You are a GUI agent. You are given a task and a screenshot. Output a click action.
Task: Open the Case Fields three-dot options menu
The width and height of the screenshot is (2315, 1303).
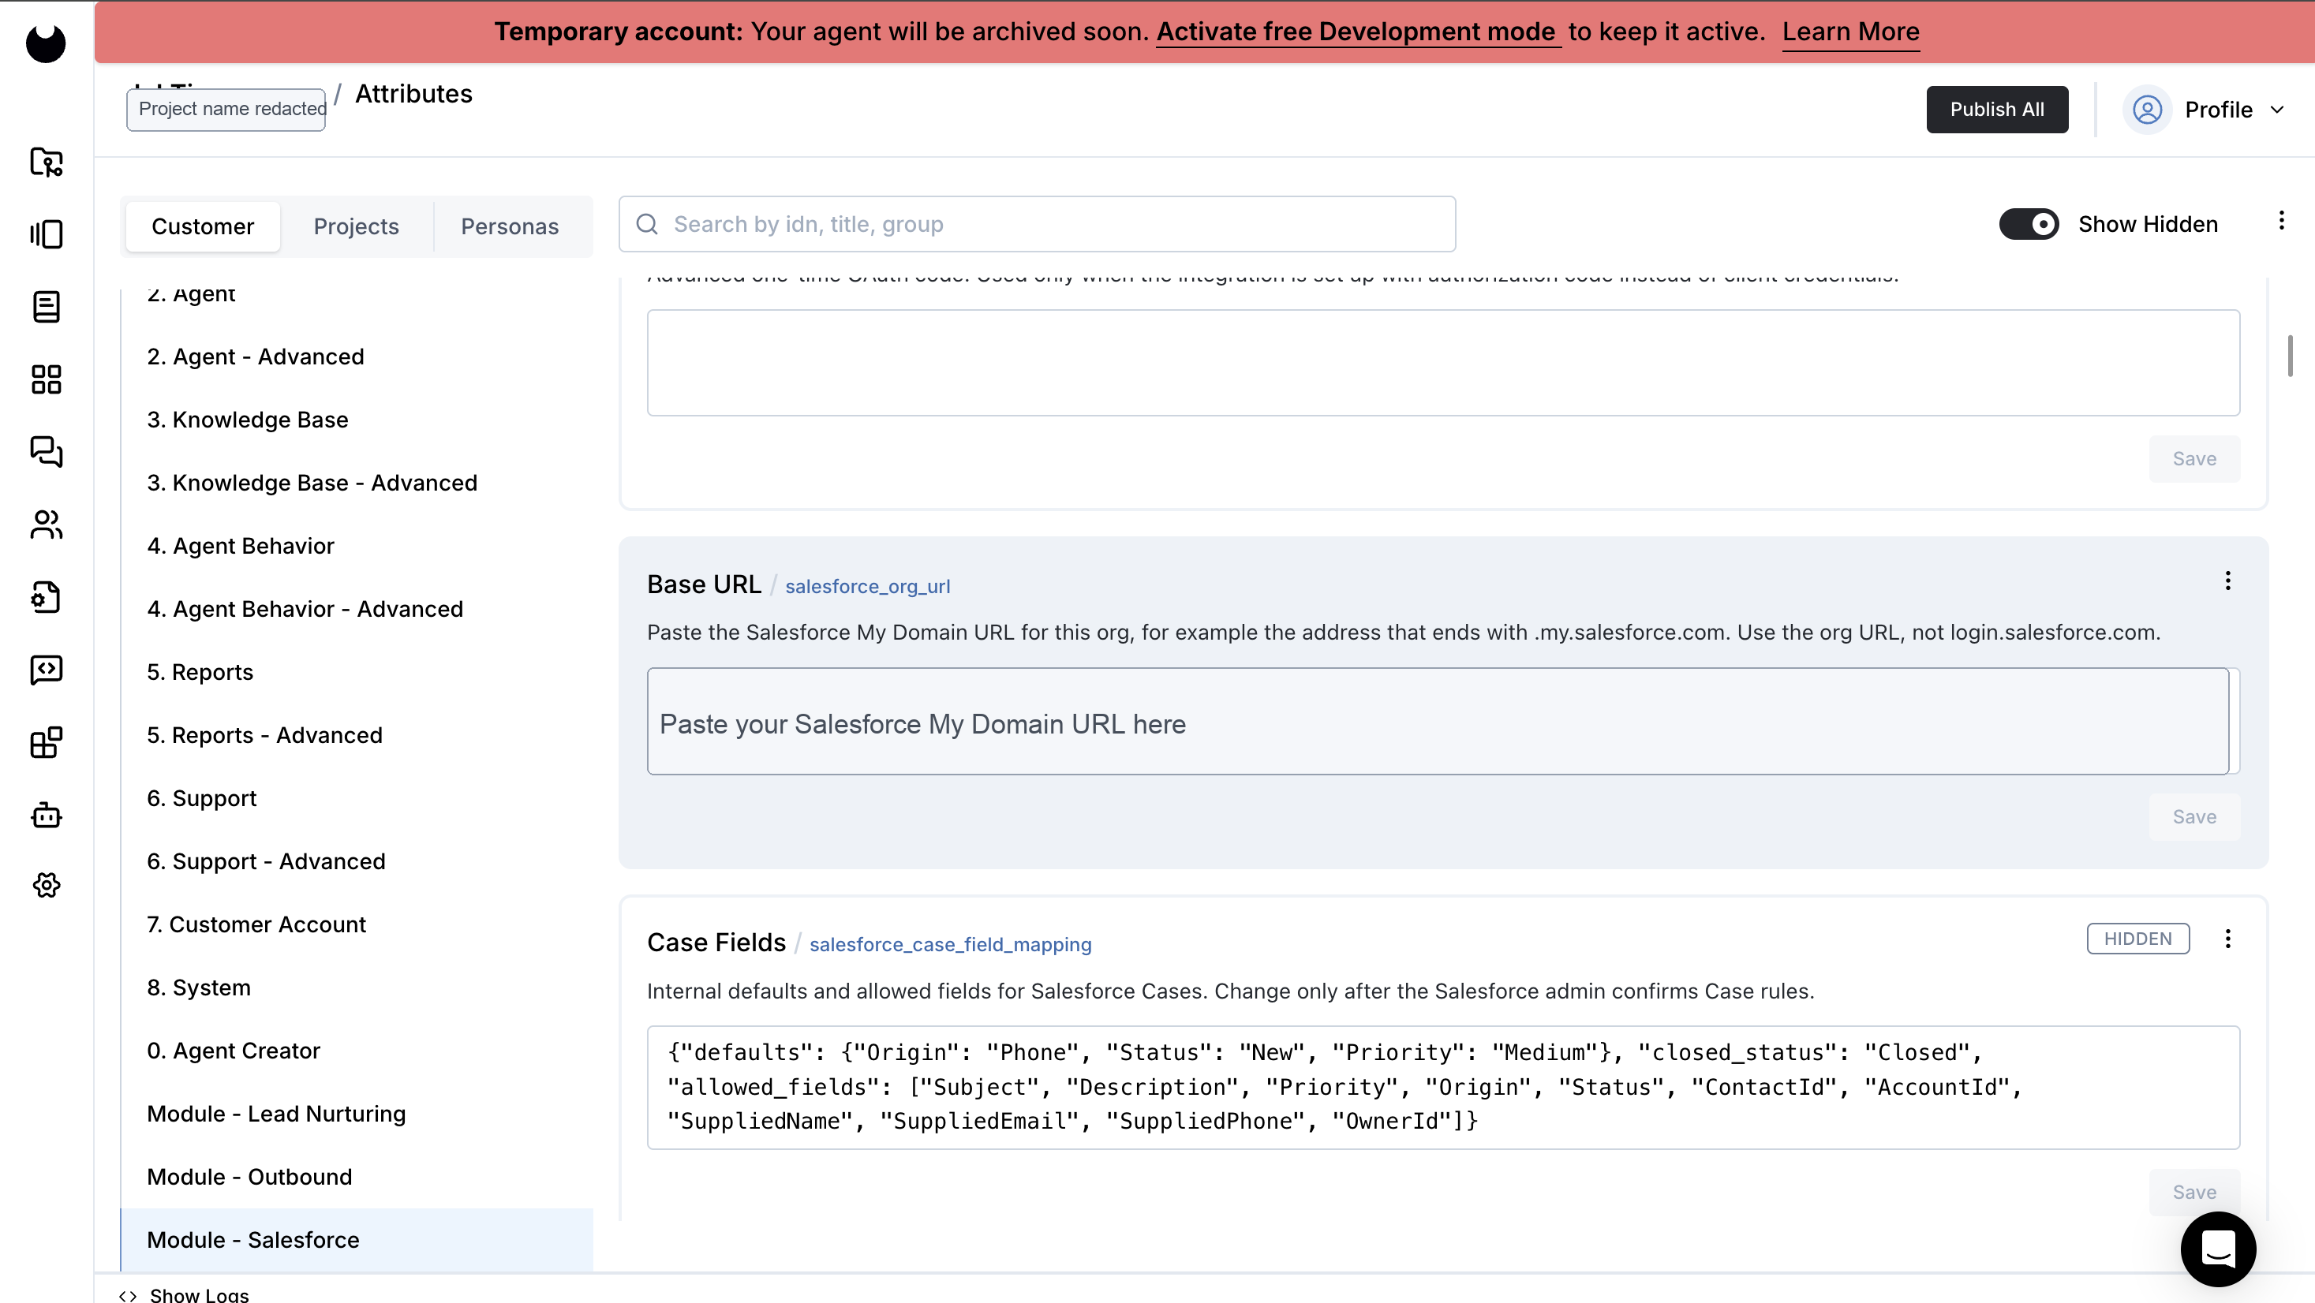click(x=2228, y=939)
